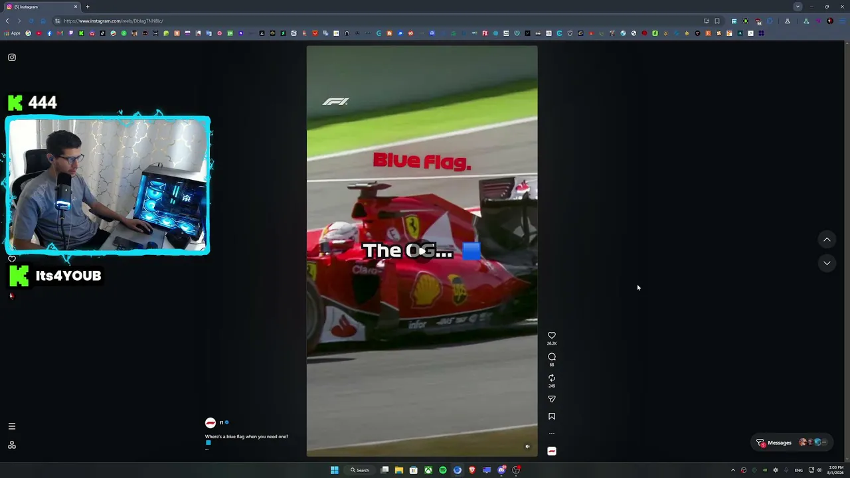850x478 pixels.
Task: Open File Explorer from the taskbar
Action: pyautogui.click(x=398, y=470)
